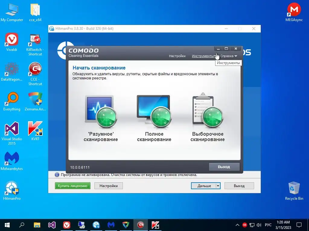Switch to Visual Studio taskbar icon
309x231 pixels.
[x=52, y=225]
